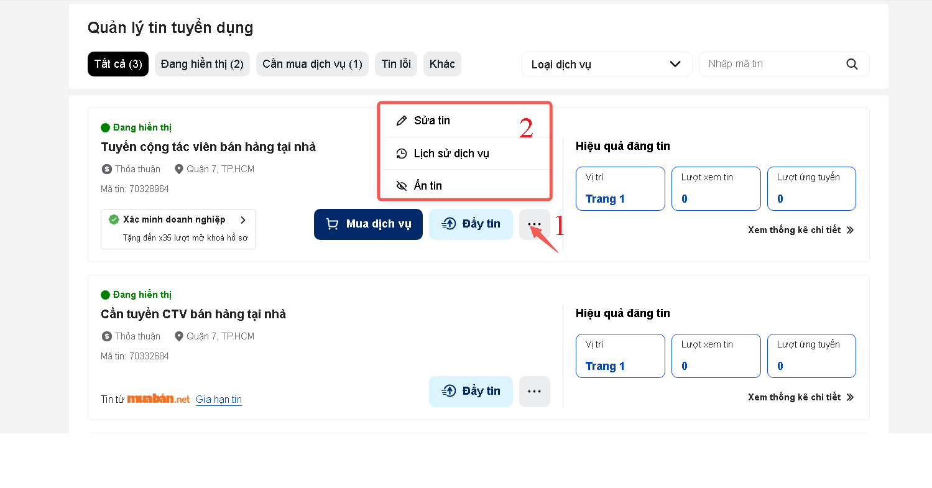Image resolution: width=932 pixels, height=488 pixels.
Task: Click the Nhập mã tin input field
Action: click(771, 64)
